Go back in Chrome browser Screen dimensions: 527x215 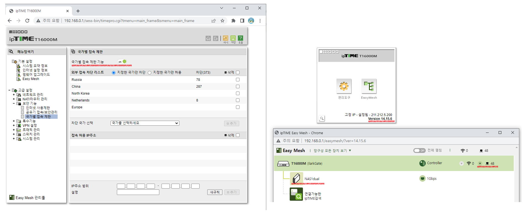tap(10, 21)
